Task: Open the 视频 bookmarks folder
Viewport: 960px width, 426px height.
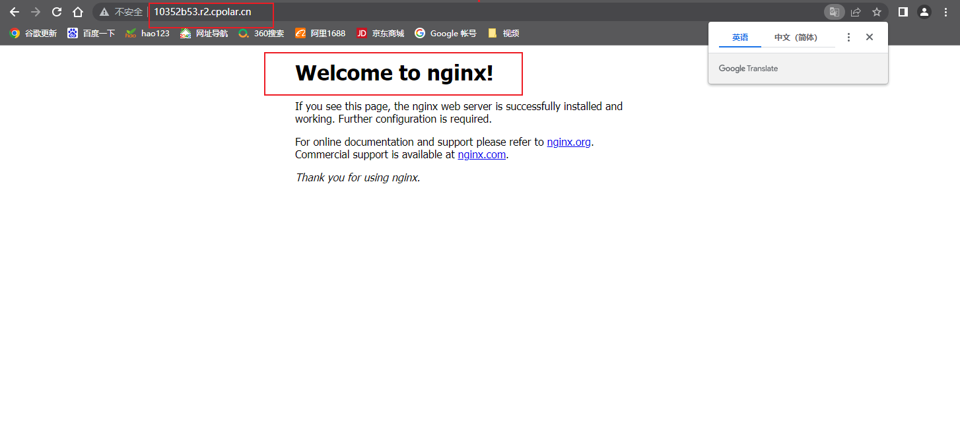Action: (x=503, y=33)
